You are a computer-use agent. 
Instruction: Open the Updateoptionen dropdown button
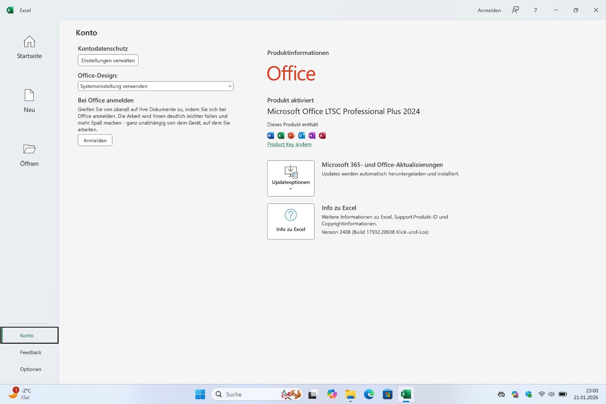point(291,178)
